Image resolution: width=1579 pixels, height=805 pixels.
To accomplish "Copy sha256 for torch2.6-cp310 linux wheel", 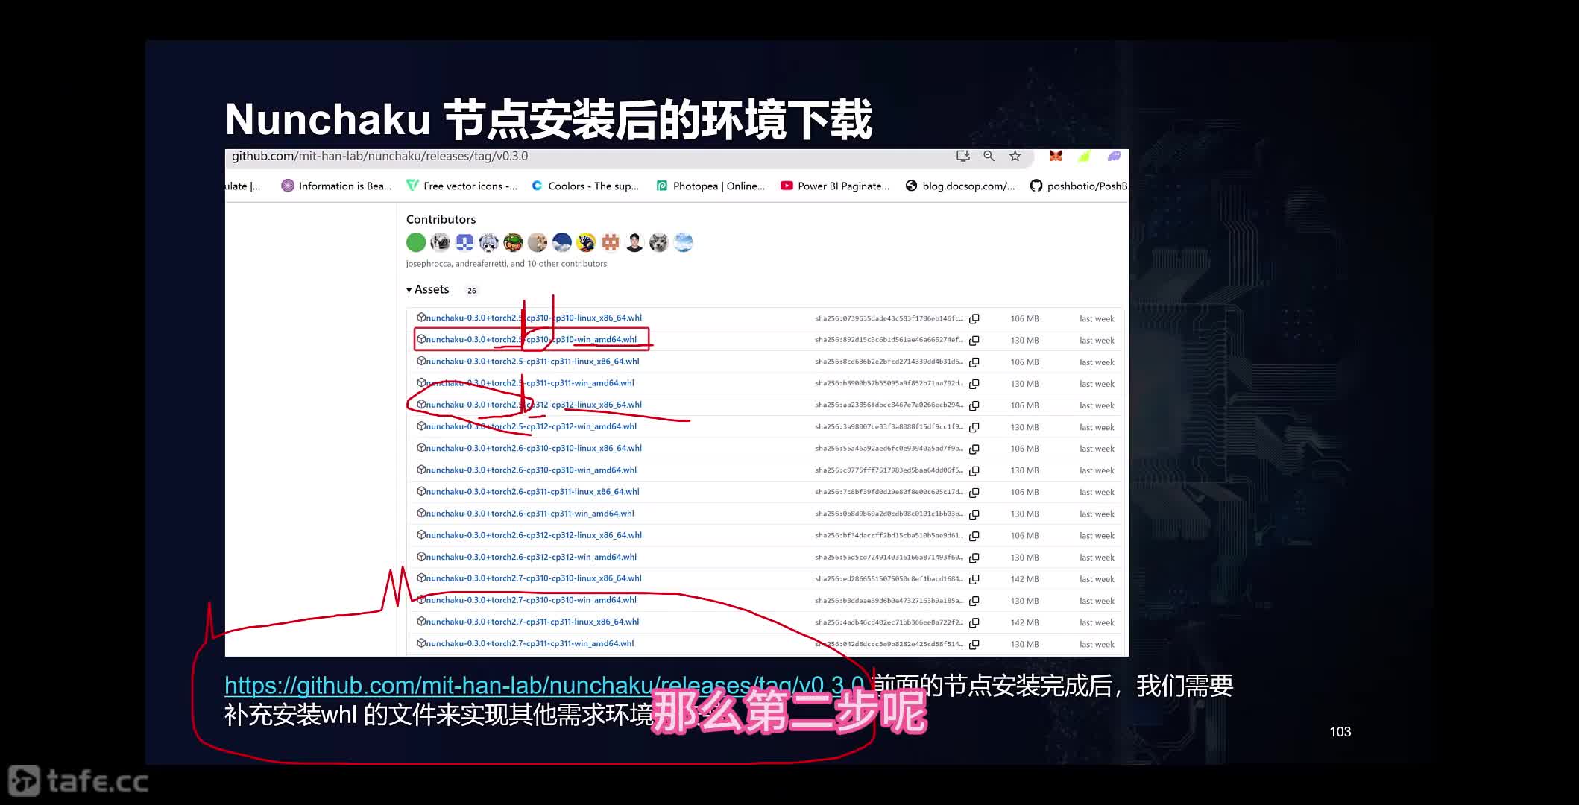I will click(974, 449).
